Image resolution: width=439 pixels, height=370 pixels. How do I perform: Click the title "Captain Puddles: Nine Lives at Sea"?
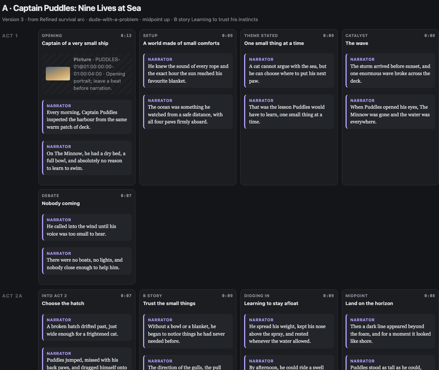coord(77,8)
